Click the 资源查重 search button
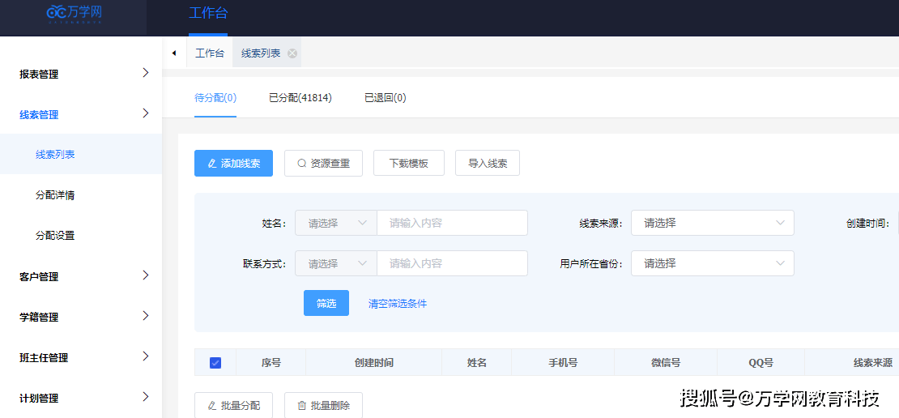Image resolution: width=899 pixels, height=418 pixels. click(x=323, y=163)
